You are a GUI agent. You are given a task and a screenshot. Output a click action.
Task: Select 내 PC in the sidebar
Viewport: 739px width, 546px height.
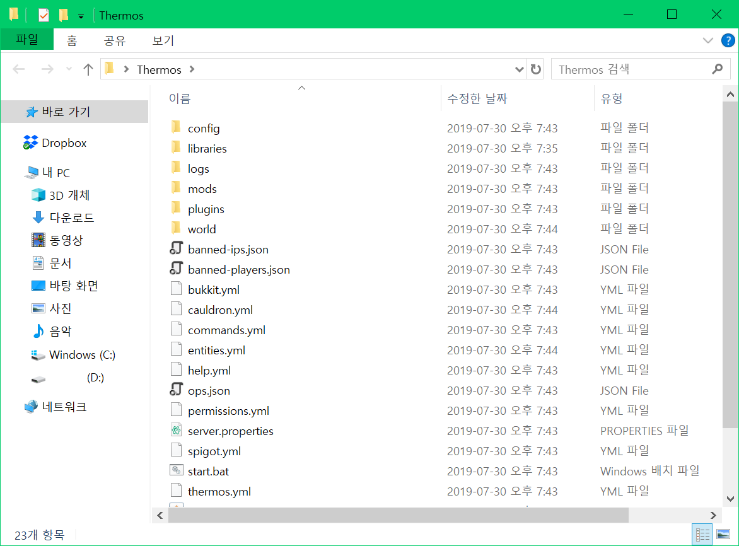point(47,172)
